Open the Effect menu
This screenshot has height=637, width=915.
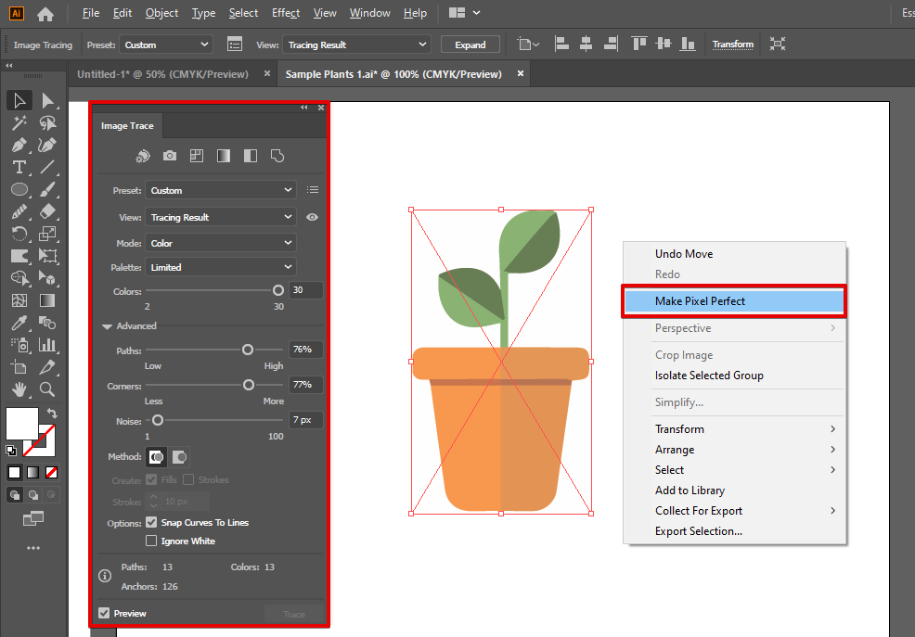286,13
